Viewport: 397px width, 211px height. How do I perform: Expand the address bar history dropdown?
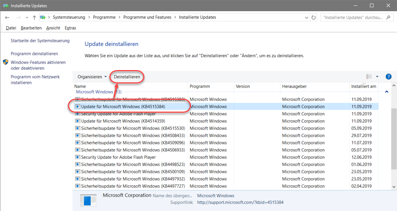[x=306, y=17]
